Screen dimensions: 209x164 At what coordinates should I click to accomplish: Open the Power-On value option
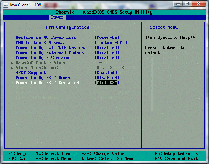coord(107,37)
